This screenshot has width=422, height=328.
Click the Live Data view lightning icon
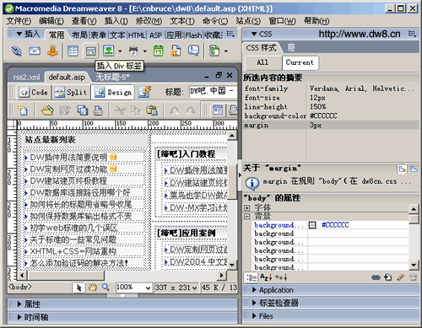tap(144, 92)
